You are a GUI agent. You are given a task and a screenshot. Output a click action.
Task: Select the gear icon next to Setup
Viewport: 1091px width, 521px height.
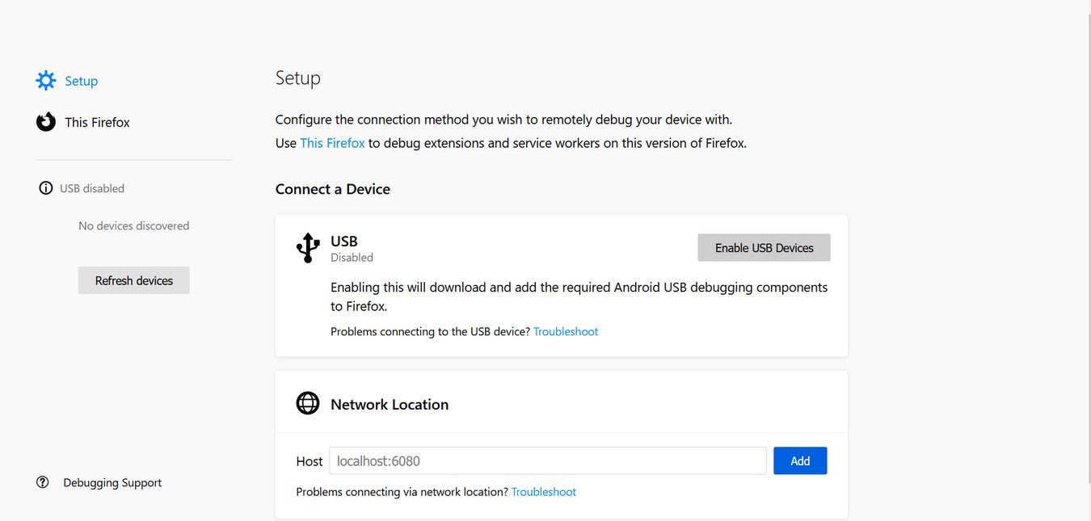point(46,80)
